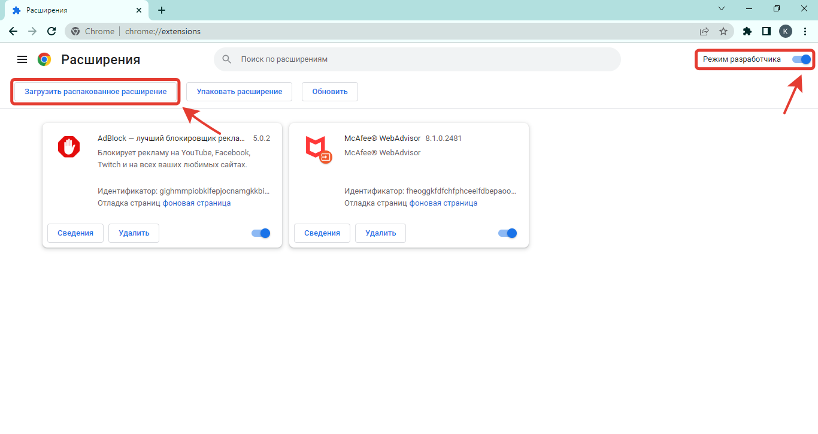
Task: Reload the page with refresh icon
Action: click(x=51, y=31)
